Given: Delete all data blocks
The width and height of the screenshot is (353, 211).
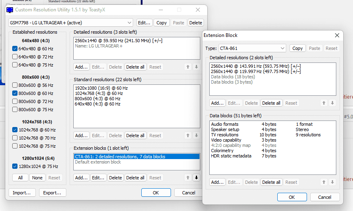Looking at the screenshot, I should click(x=271, y=182).
